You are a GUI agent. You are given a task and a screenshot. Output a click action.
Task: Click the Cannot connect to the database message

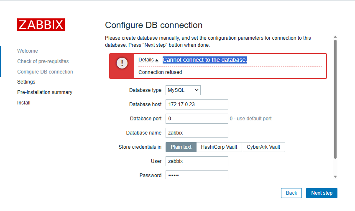[x=205, y=60]
